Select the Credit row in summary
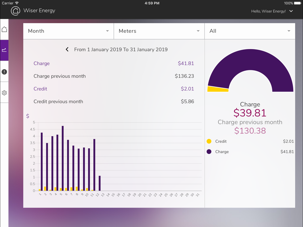The image size is (303, 227). 114,89
